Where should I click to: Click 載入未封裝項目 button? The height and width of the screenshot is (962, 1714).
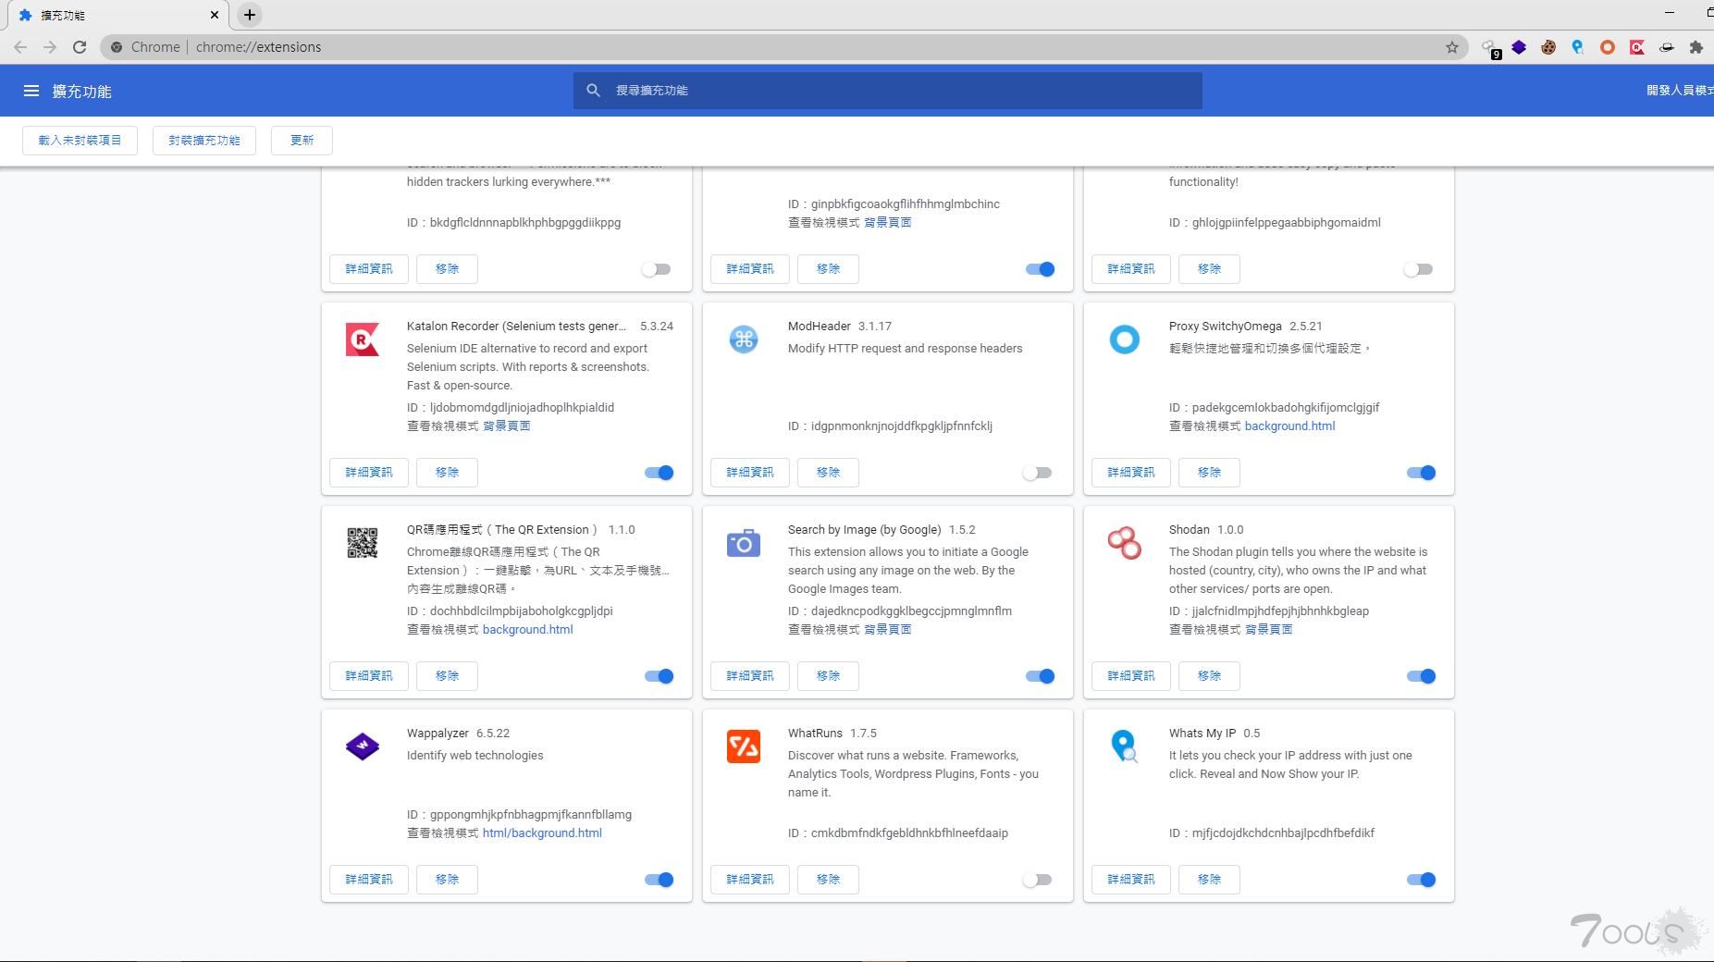(x=80, y=141)
